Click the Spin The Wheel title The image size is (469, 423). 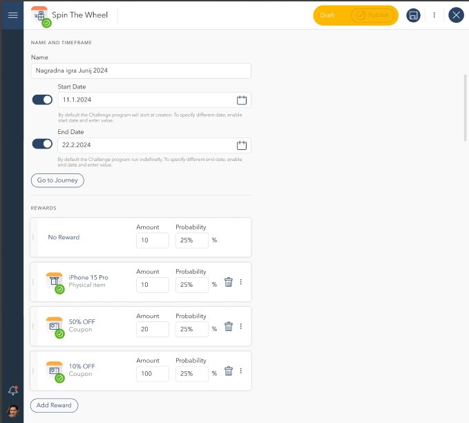80,15
